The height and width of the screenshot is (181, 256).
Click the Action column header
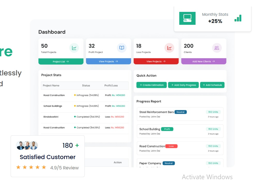pos(118,162)
